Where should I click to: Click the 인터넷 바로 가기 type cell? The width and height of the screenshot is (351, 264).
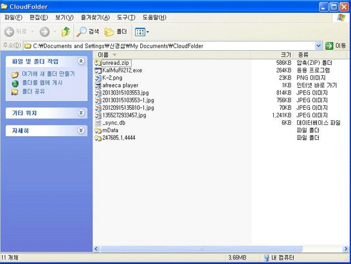(316, 85)
